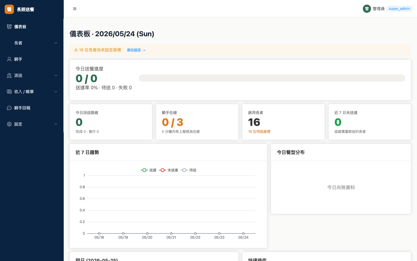Click the 今日餐型分布 card title
Image resolution: width=417 pixels, height=261 pixels.
click(x=291, y=153)
